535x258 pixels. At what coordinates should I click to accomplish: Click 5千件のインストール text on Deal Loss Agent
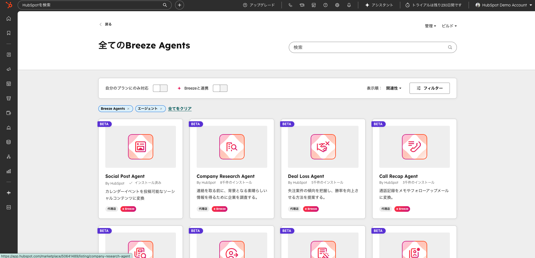click(x=327, y=183)
